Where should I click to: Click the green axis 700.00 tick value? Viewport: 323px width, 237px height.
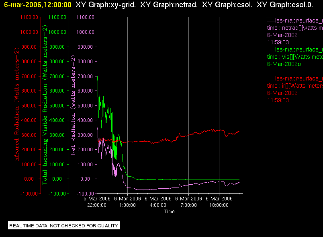57,76
